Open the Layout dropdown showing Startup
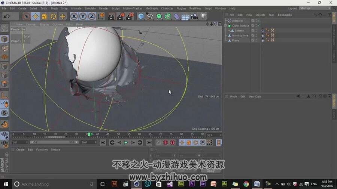Screen dimensions: 337x189 pyautogui.click(x=315, y=8)
